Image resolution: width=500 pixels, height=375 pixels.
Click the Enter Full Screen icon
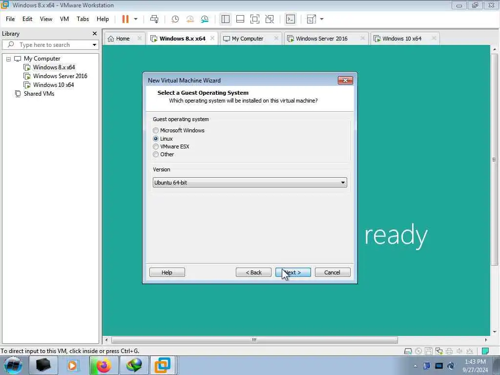click(x=255, y=19)
